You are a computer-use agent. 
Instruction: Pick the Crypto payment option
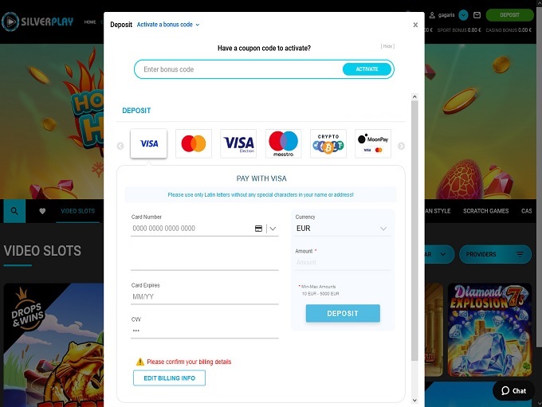[328, 143]
